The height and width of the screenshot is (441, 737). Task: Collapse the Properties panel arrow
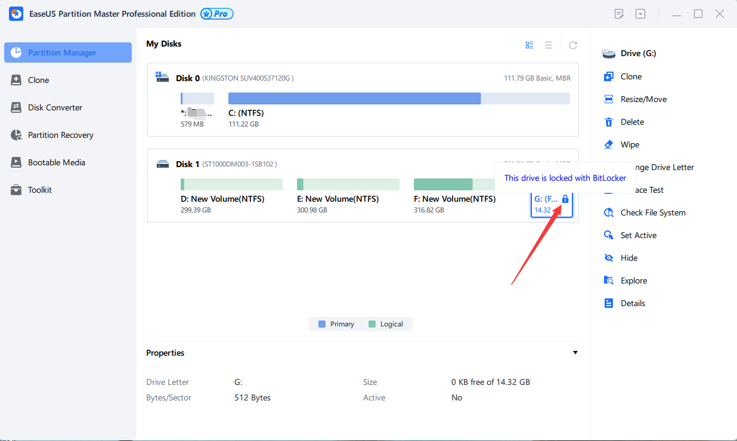coord(575,353)
